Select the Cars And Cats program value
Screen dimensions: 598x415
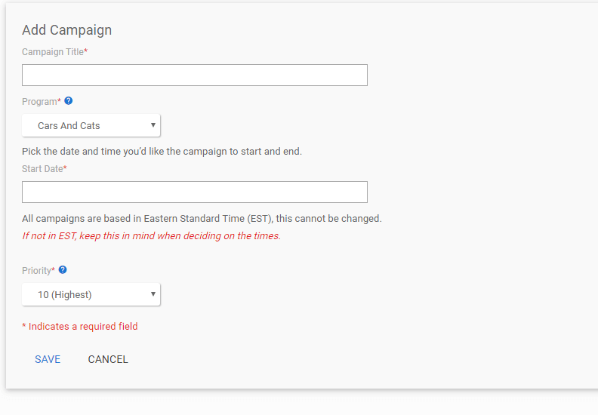pyautogui.click(x=69, y=126)
